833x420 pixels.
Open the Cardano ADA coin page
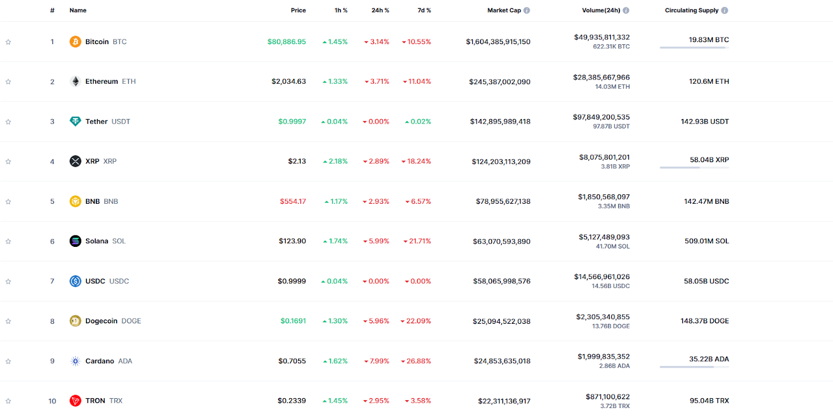coord(109,361)
